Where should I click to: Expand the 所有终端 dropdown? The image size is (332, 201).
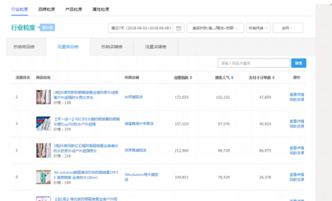click(258, 28)
